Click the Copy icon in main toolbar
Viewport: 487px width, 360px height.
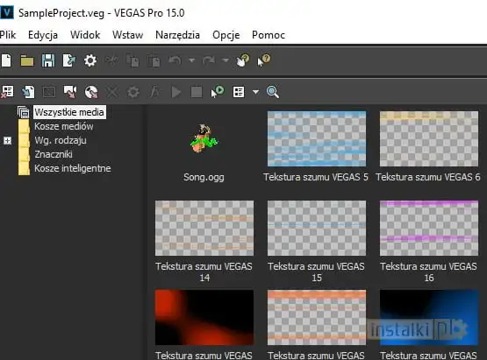132,60
